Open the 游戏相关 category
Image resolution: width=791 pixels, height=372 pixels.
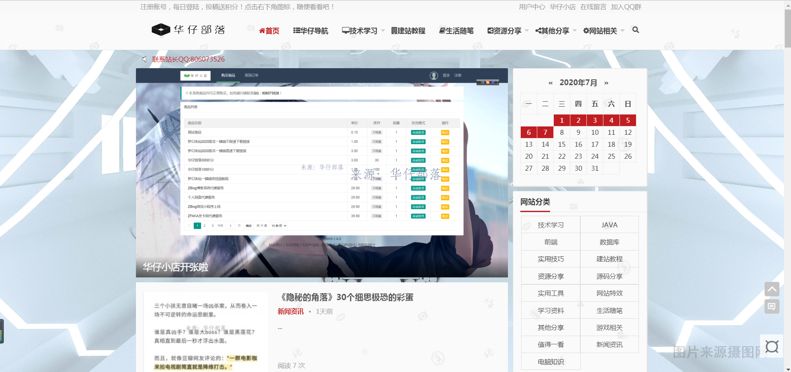point(609,327)
